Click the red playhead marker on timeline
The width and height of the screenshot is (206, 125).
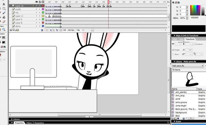point(108,2)
